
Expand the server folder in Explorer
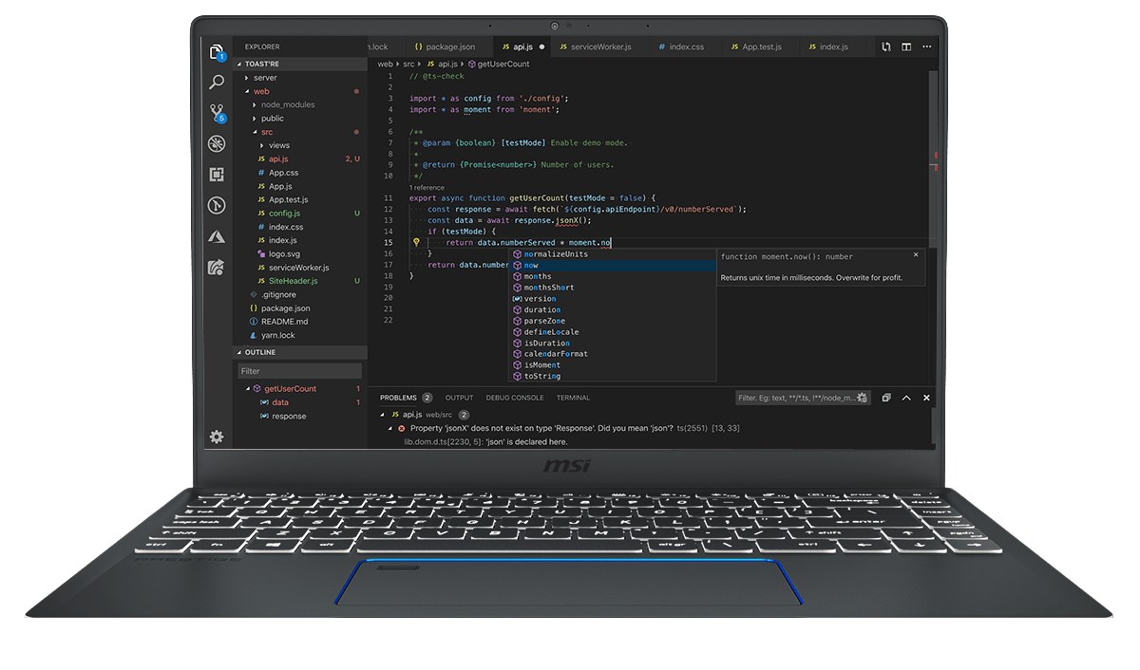(x=265, y=78)
